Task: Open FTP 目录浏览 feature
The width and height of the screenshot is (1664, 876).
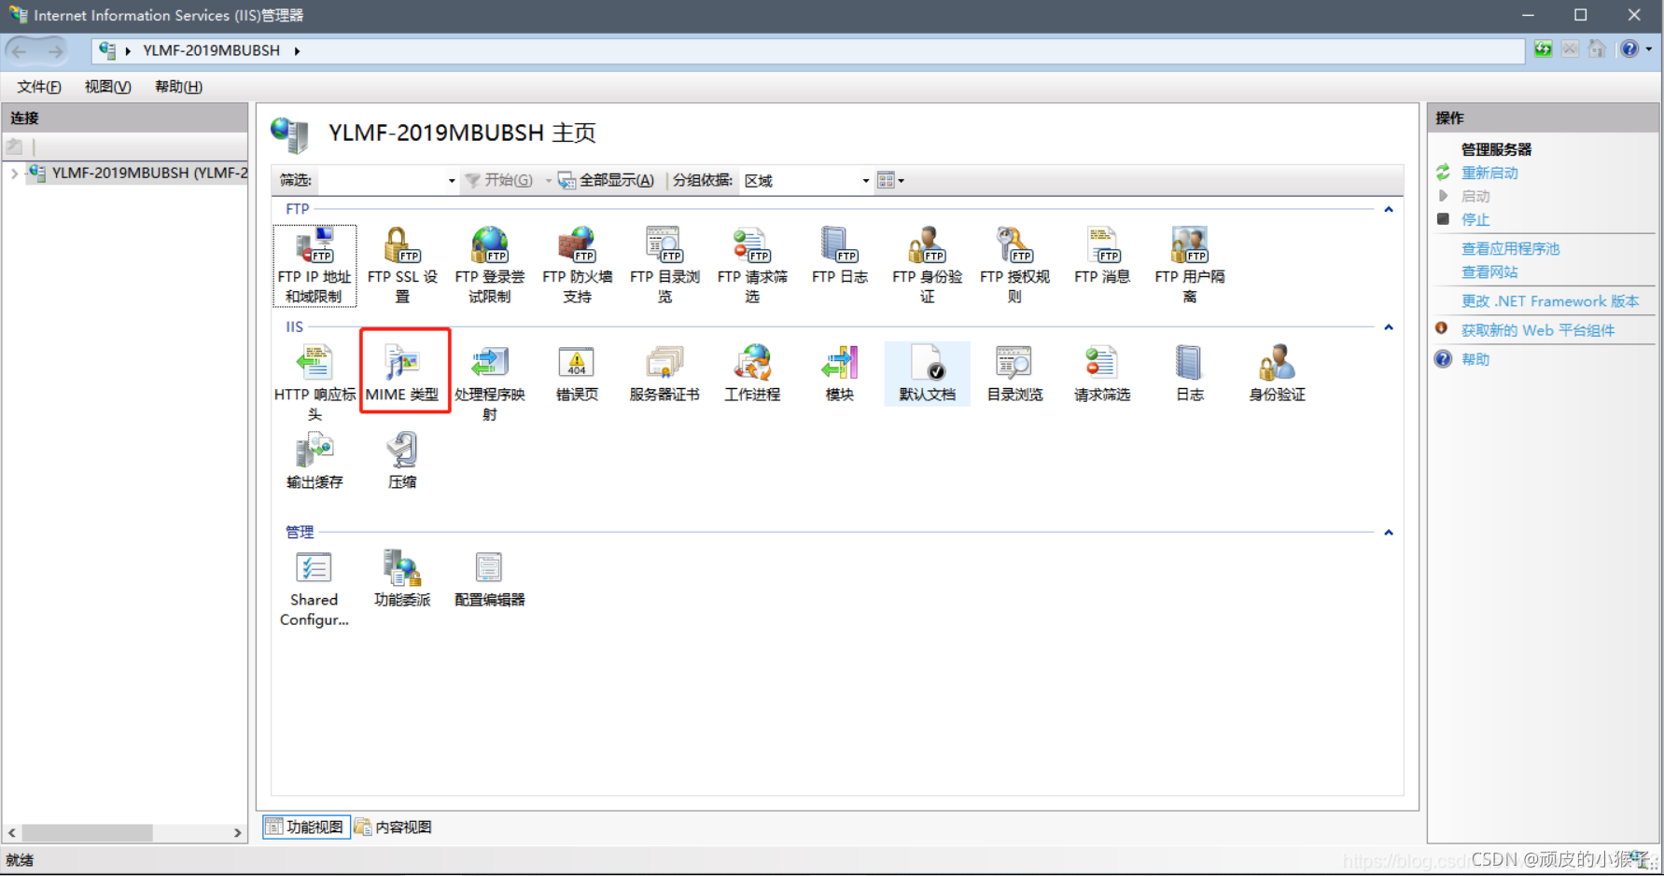Action: point(664,266)
